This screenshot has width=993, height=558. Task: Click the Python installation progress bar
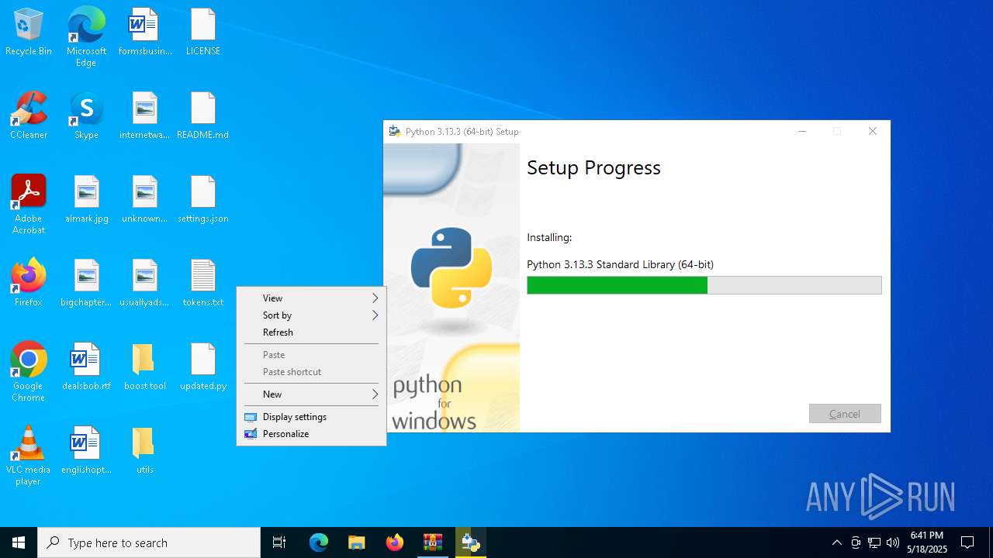pos(704,285)
